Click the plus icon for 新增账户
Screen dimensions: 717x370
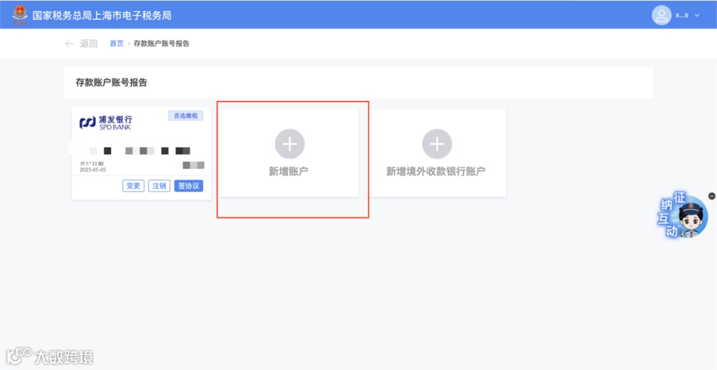pos(289,144)
